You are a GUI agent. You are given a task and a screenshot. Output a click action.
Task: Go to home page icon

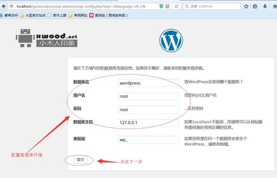coord(275,6)
